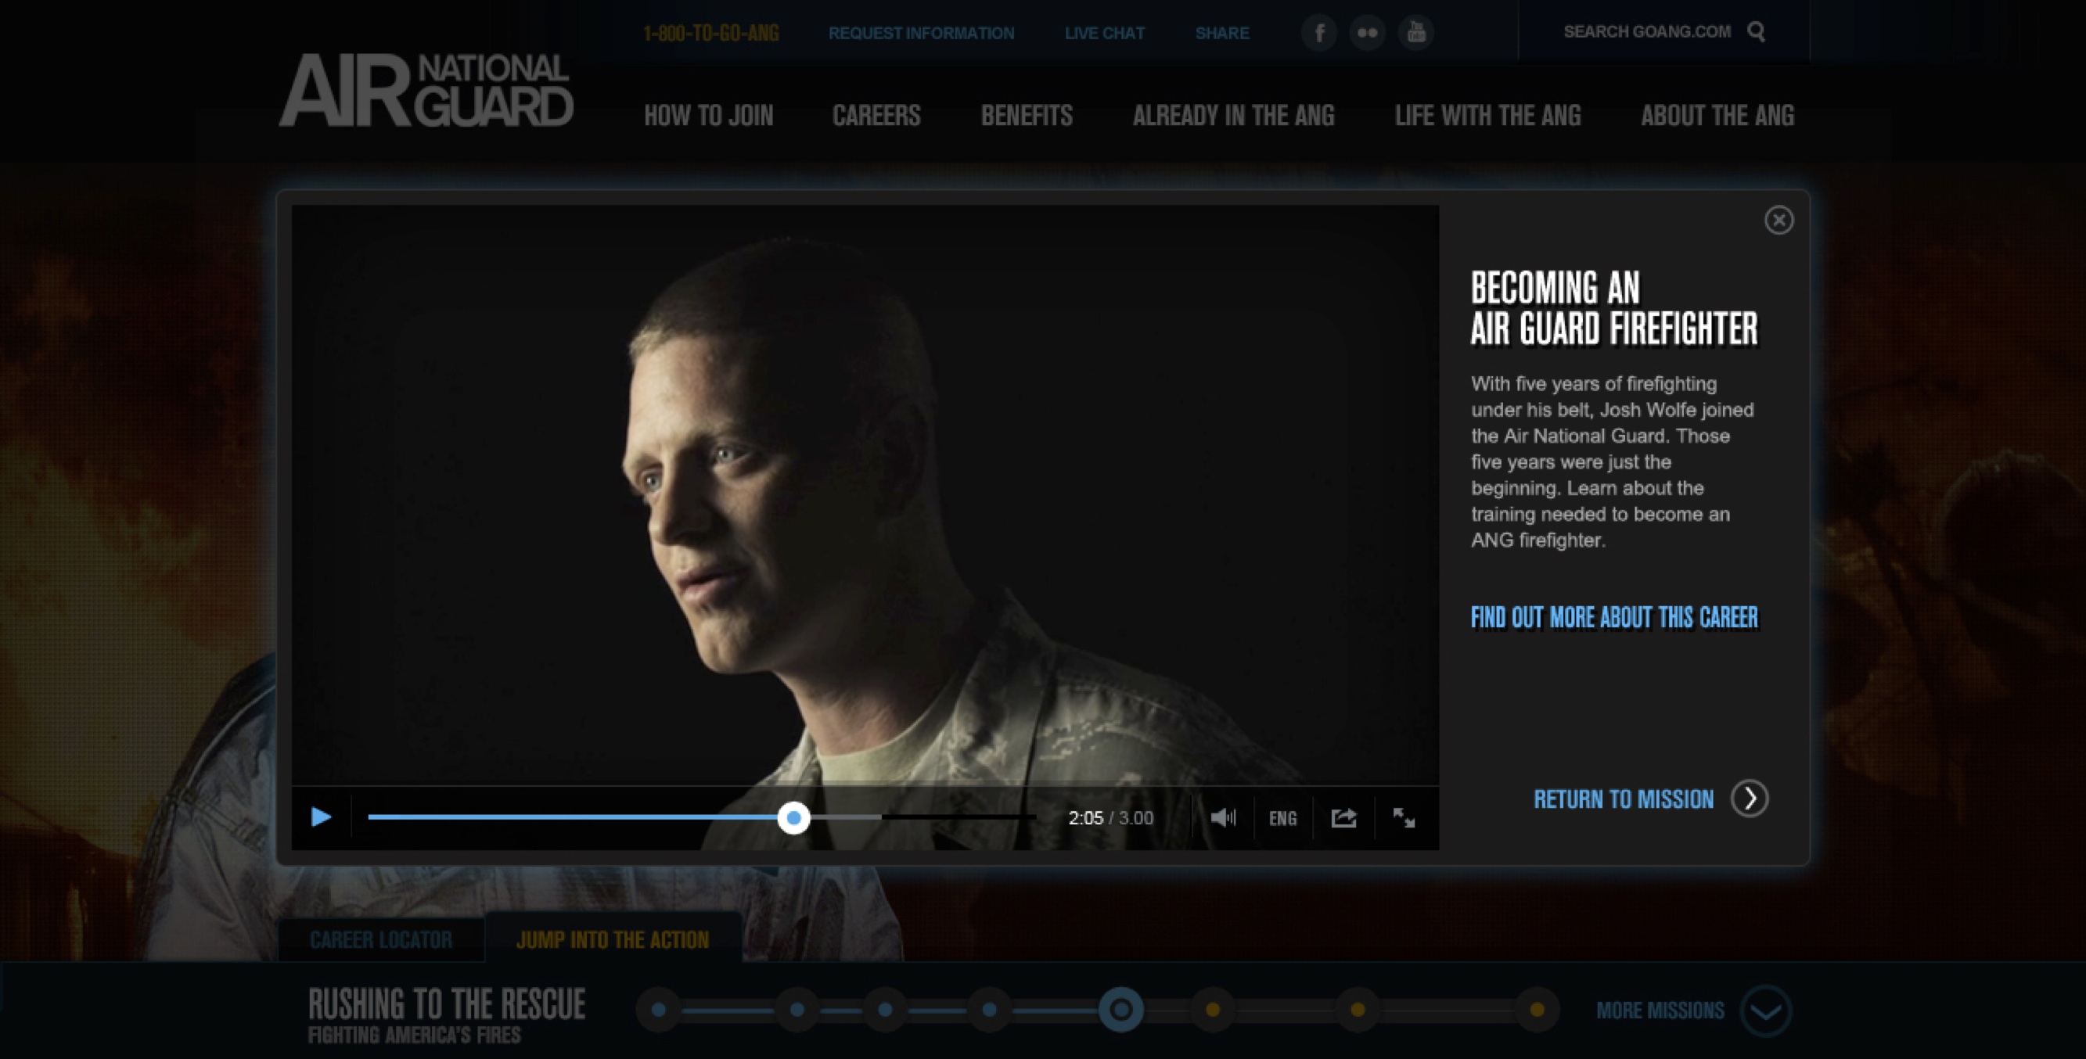The width and height of the screenshot is (2086, 1059).
Task: Play the firefighter video
Action: click(321, 817)
